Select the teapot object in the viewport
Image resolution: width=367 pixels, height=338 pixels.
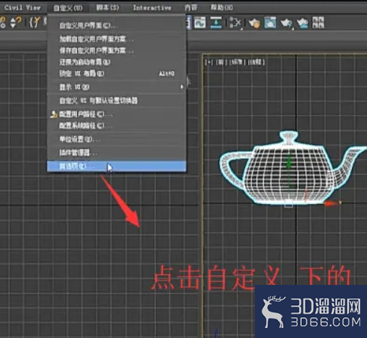[293, 168]
